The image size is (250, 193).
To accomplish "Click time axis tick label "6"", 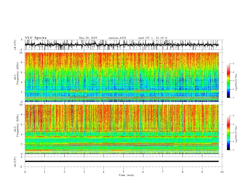I will click(x=143, y=172).
